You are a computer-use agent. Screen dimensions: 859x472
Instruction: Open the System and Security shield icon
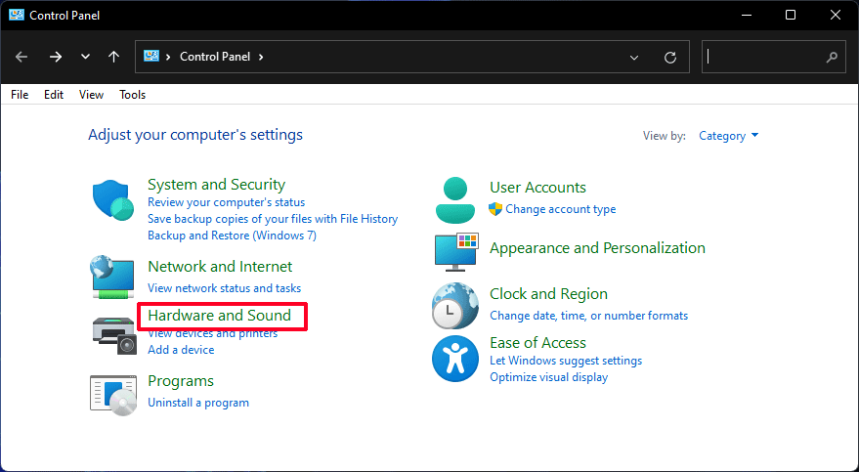pyautogui.click(x=112, y=200)
